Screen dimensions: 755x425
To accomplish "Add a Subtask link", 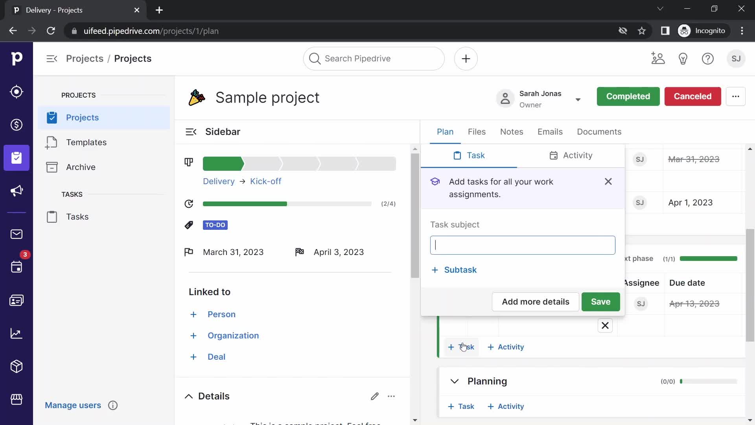I will [454, 270].
